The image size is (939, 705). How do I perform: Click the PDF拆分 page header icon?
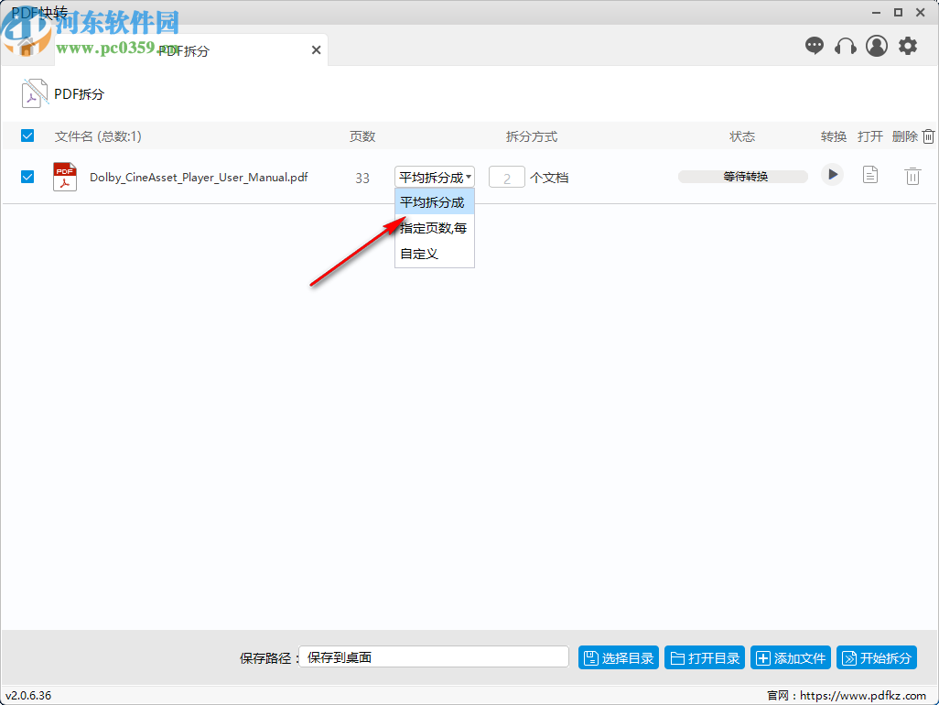pos(34,92)
